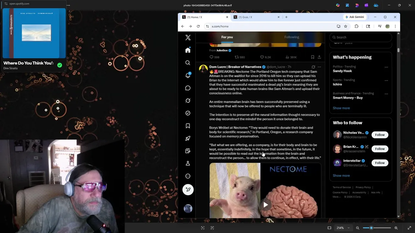This screenshot has height=233, width=415.
Task: Click install app icon in address bar
Action: (338, 26)
